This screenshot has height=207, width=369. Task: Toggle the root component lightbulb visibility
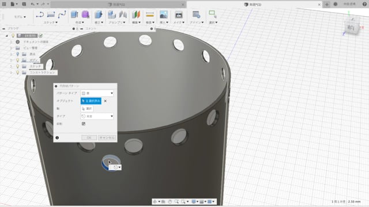13,36
